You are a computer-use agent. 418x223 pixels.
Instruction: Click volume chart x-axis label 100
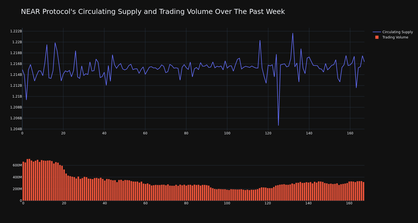coord(227,203)
